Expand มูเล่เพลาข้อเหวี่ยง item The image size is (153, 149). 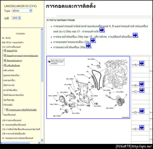(11, 75)
